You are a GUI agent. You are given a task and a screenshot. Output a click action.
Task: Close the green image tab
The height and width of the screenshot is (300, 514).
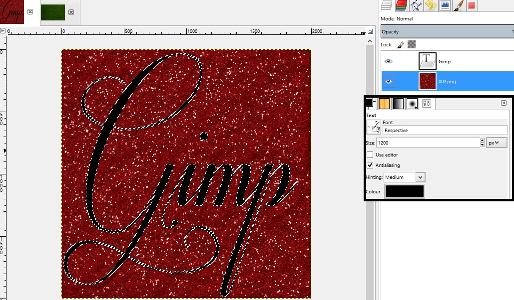[x=71, y=12]
